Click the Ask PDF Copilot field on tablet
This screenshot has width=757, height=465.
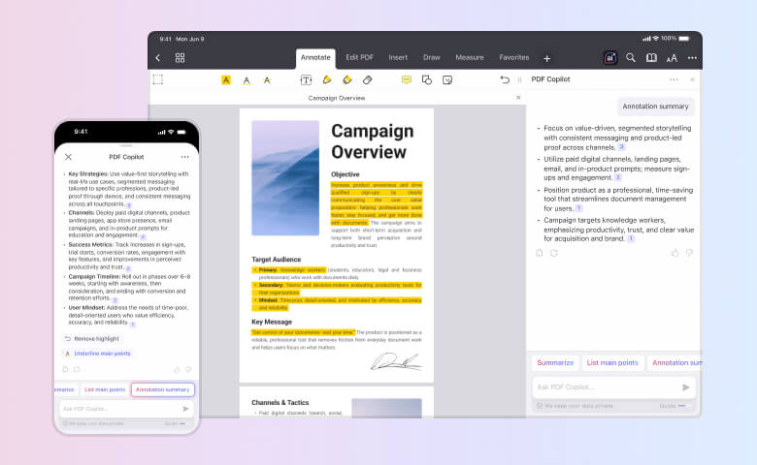tap(602, 387)
